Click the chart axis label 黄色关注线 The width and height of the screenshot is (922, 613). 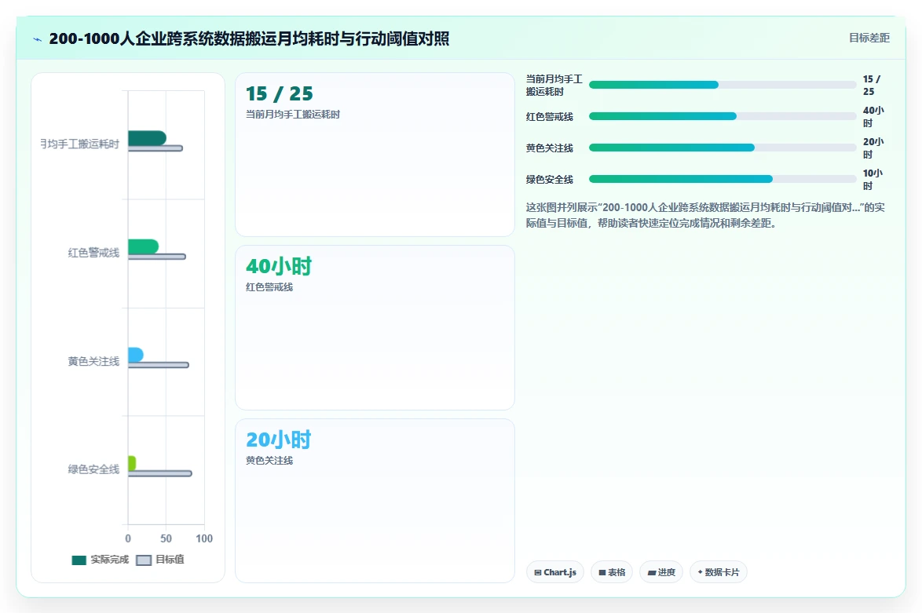93,361
